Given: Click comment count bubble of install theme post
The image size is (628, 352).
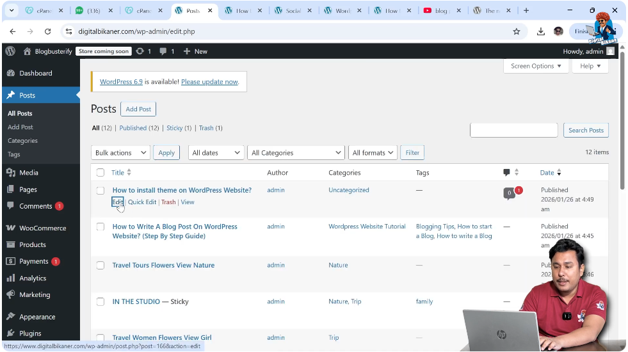Looking at the screenshot, I should 510,193.
